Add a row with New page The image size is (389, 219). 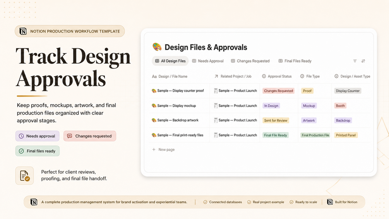[163, 150]
